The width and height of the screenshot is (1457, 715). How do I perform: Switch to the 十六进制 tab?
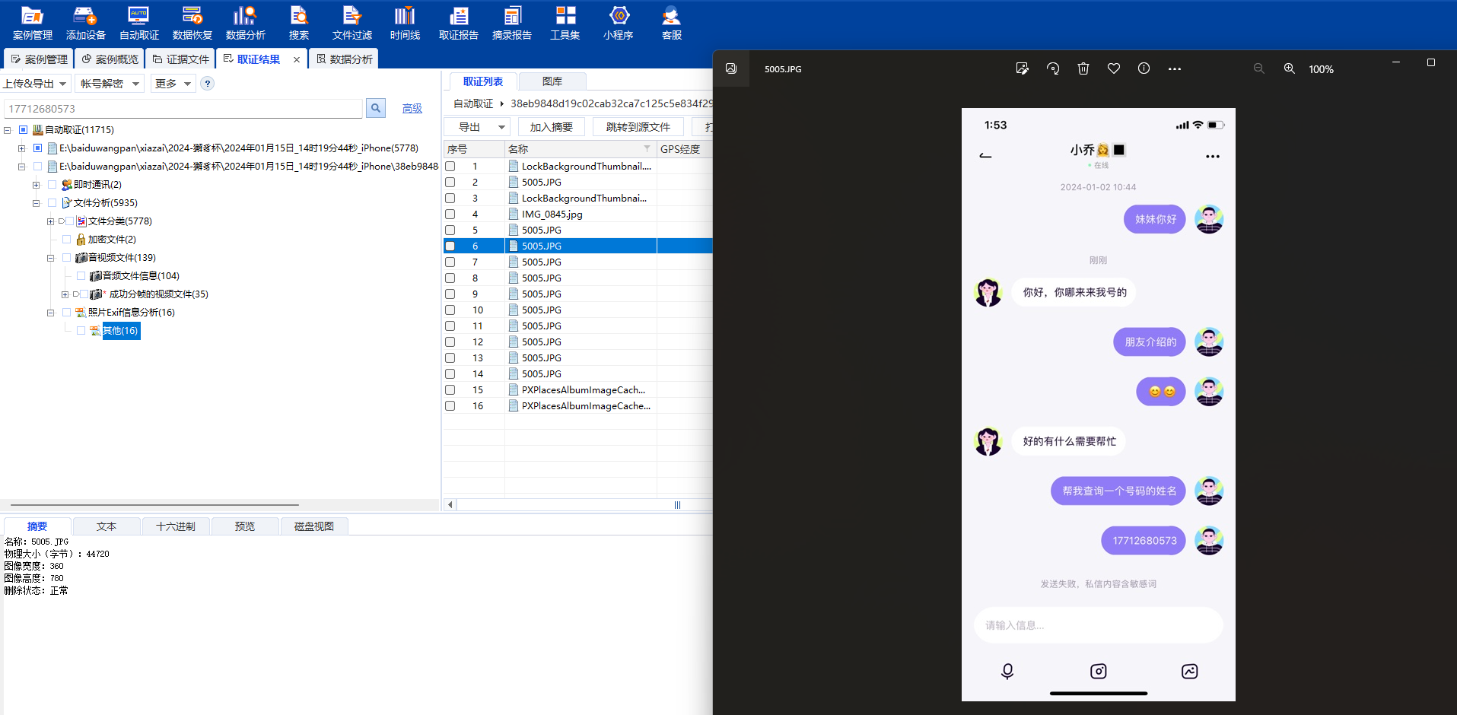pyautogui.click(x=176, y=526)
